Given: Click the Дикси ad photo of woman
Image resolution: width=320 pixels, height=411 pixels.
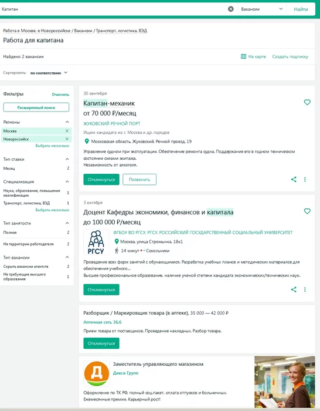Looking at the screenshot, I should 285,382.
